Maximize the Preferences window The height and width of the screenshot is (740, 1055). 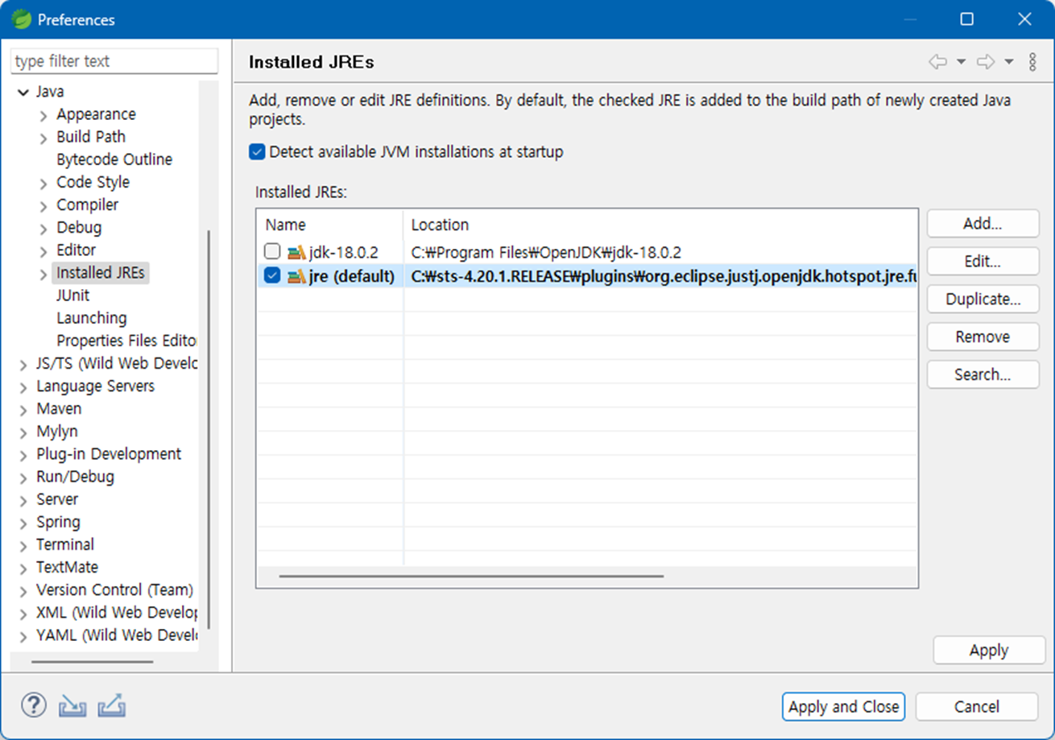pos(967,19)
